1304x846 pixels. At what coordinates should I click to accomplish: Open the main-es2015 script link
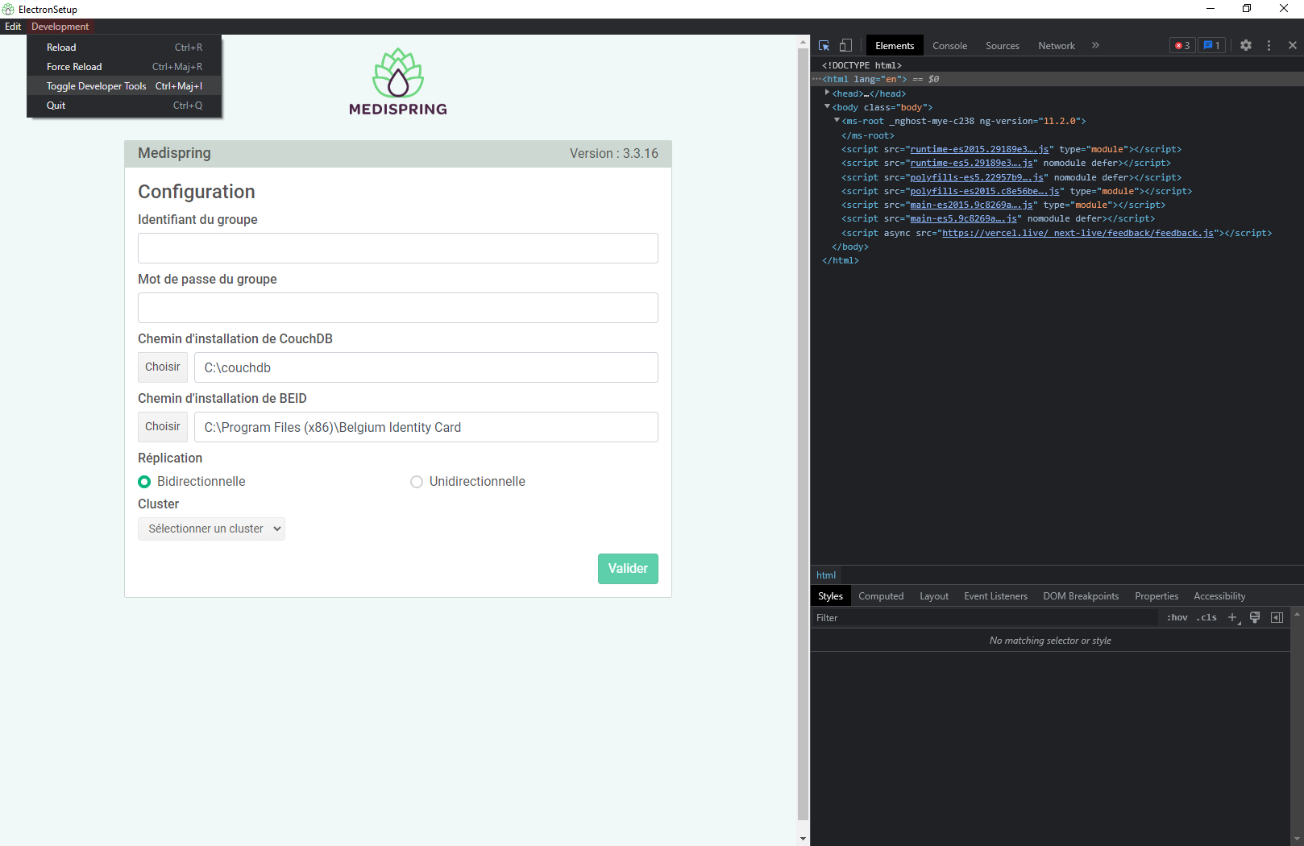pos(971,205)
